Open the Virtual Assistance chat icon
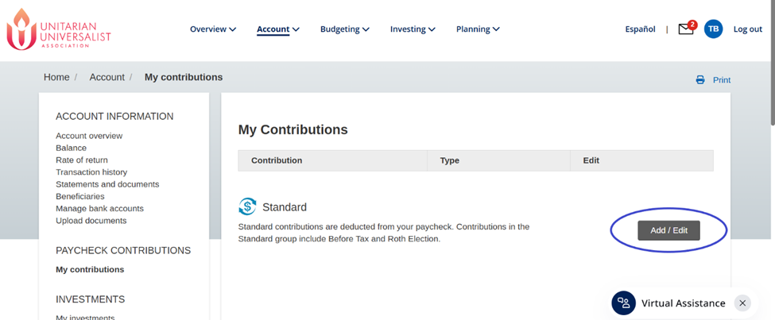Screen dimensions: 775x320 pyautogui.click(x=624, y=303)
